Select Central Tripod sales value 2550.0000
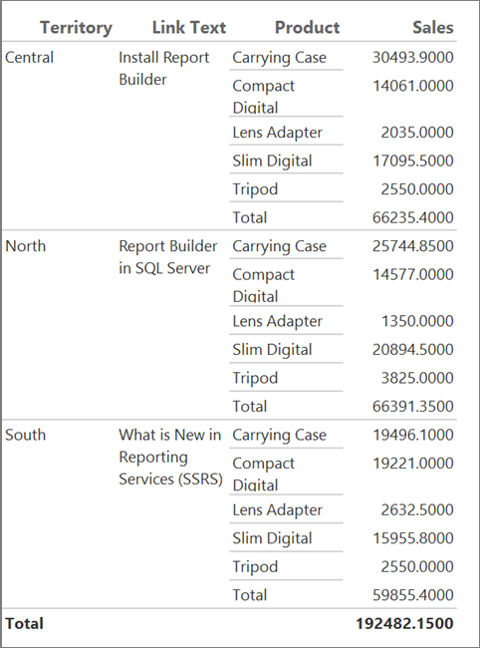 click(x=417, y=189)
